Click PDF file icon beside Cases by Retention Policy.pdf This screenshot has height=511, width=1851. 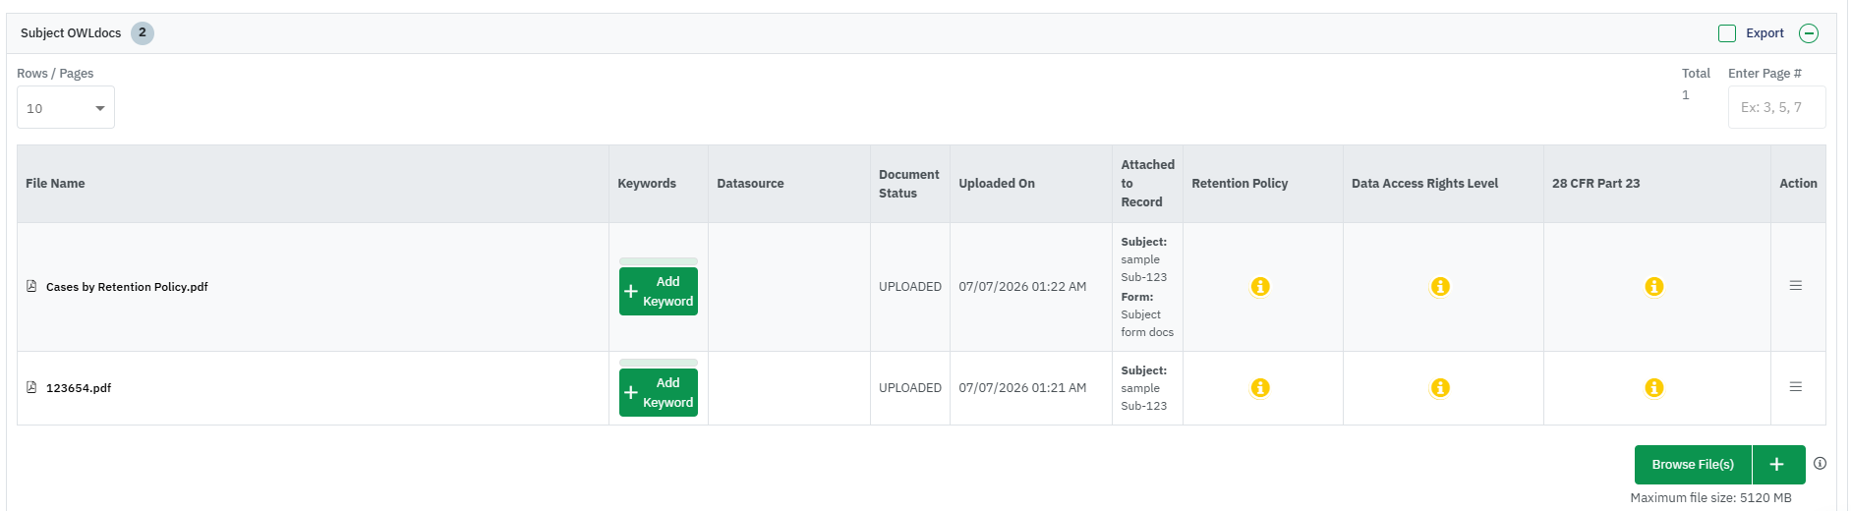(x=31, y=286)
